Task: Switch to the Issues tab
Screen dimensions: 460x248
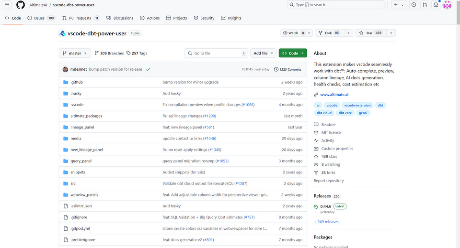Action: pyautogui.click(x=41, y=18)
